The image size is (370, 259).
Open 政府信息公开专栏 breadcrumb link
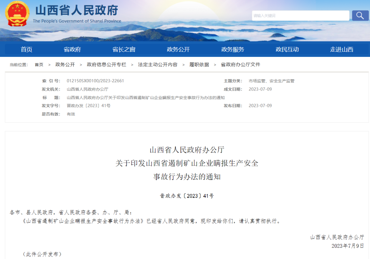tap(107, 65)
